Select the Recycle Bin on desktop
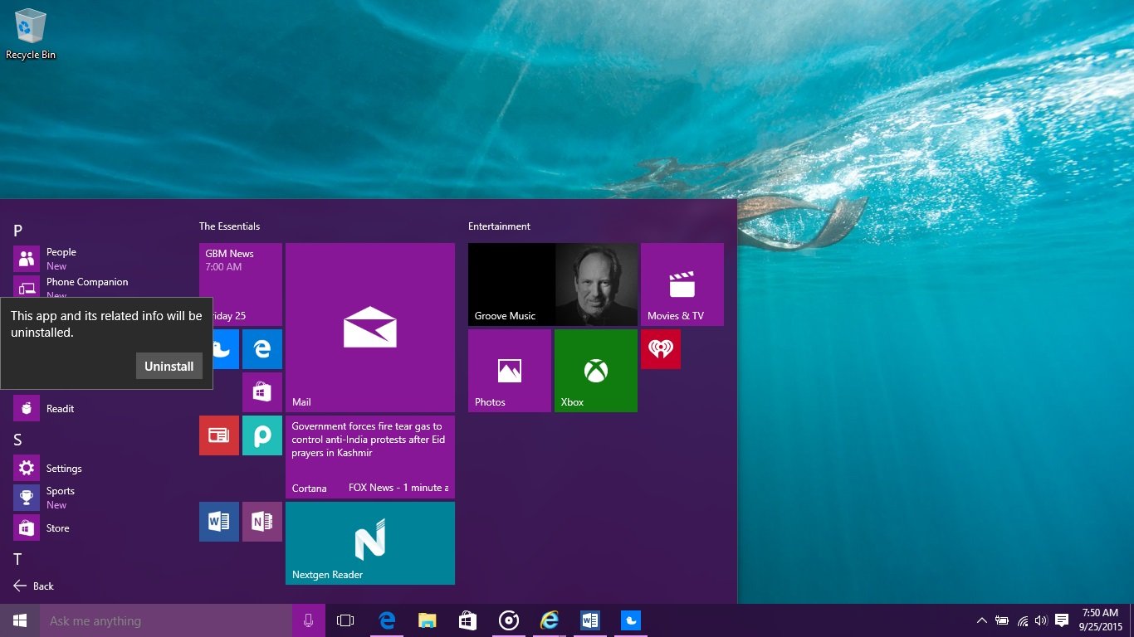This screenshot has height=637, width=1134. point(31,34)
